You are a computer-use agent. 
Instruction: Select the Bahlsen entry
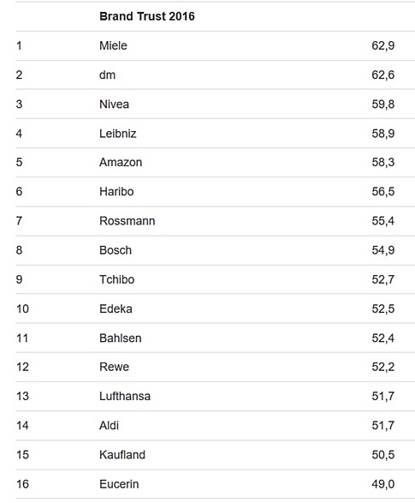coord(121,338)
